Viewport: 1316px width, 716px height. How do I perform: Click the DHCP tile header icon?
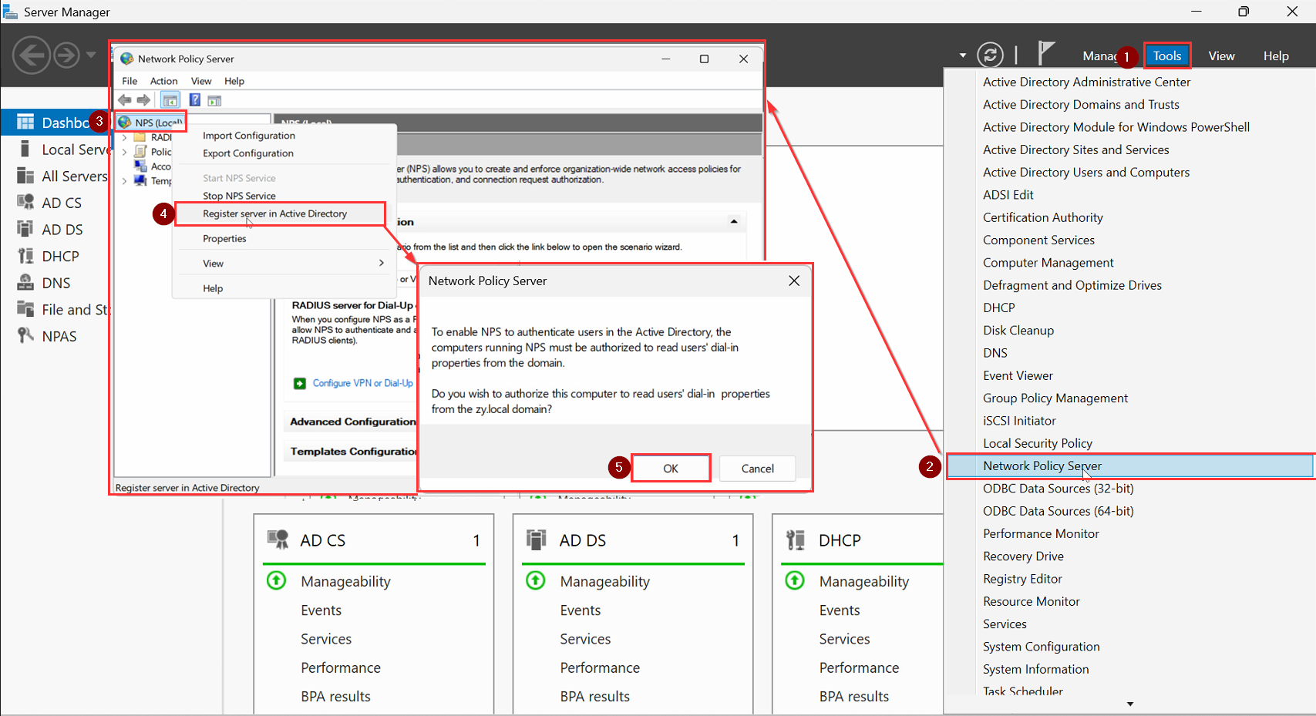point(796,540)
